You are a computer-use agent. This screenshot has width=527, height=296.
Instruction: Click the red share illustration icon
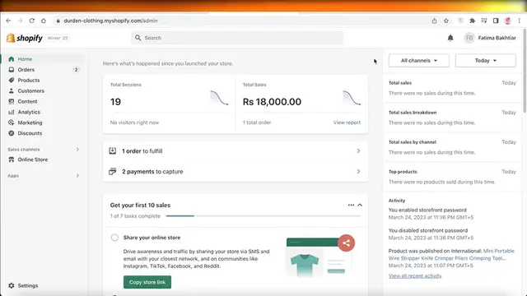pos(346,243)
